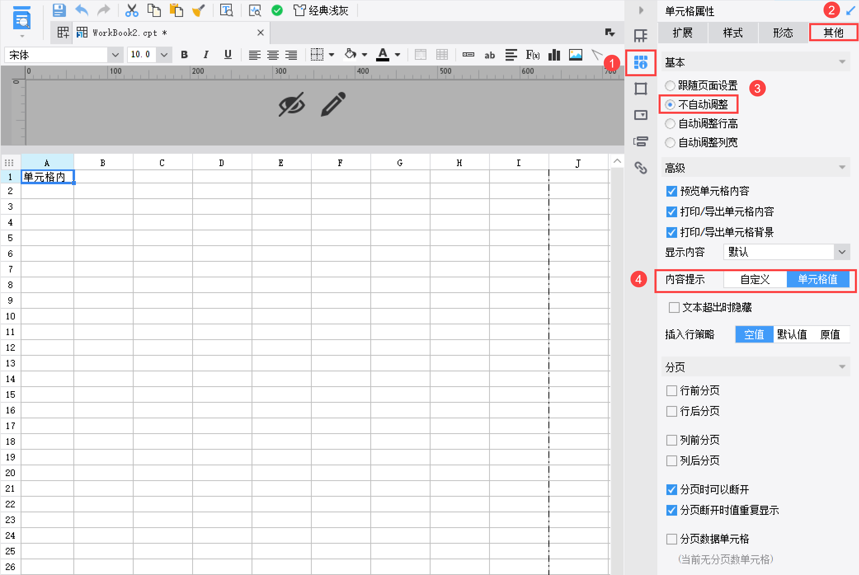Click the Save icon in toolbar

tap(59, 10)
